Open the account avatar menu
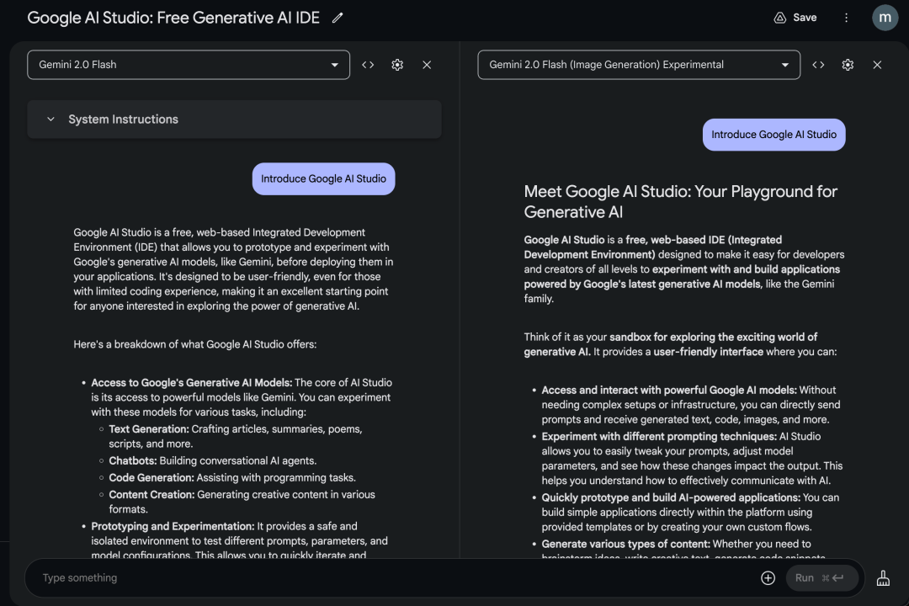This screenshot has height=606, width=909. click(885, 17)
